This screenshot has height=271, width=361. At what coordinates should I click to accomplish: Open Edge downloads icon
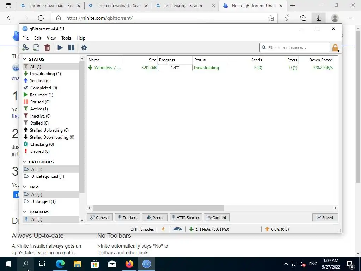coord(319,18)
